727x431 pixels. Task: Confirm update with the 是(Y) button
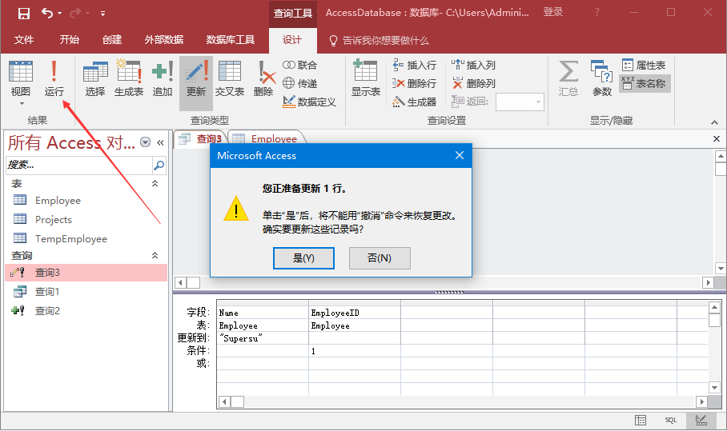pyautogui.click(x=303, y=258)
